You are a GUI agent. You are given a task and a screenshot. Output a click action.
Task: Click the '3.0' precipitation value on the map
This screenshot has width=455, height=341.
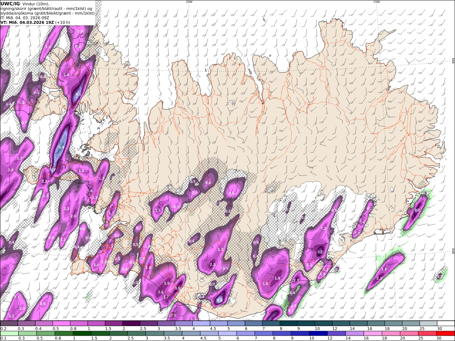[x=178, y=288]
